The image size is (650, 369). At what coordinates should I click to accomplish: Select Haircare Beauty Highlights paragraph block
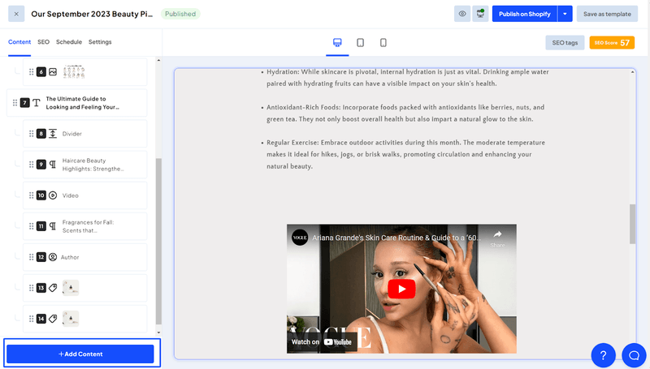(85, 165)
